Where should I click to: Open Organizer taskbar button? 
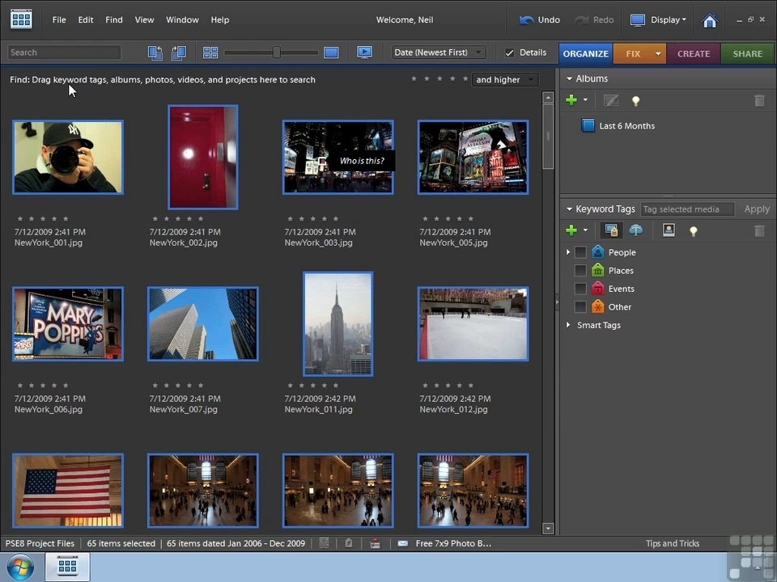[x=67, y=567]
